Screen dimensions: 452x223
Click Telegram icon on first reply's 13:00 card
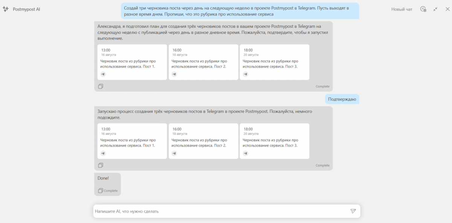click(x=103, y=74)
